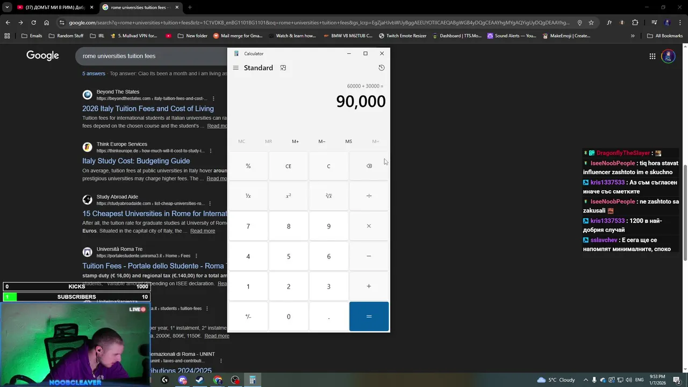Expand the hidden bookmarks overflow chevron
Screen dimensions: 688x387
tap(633, 36)
